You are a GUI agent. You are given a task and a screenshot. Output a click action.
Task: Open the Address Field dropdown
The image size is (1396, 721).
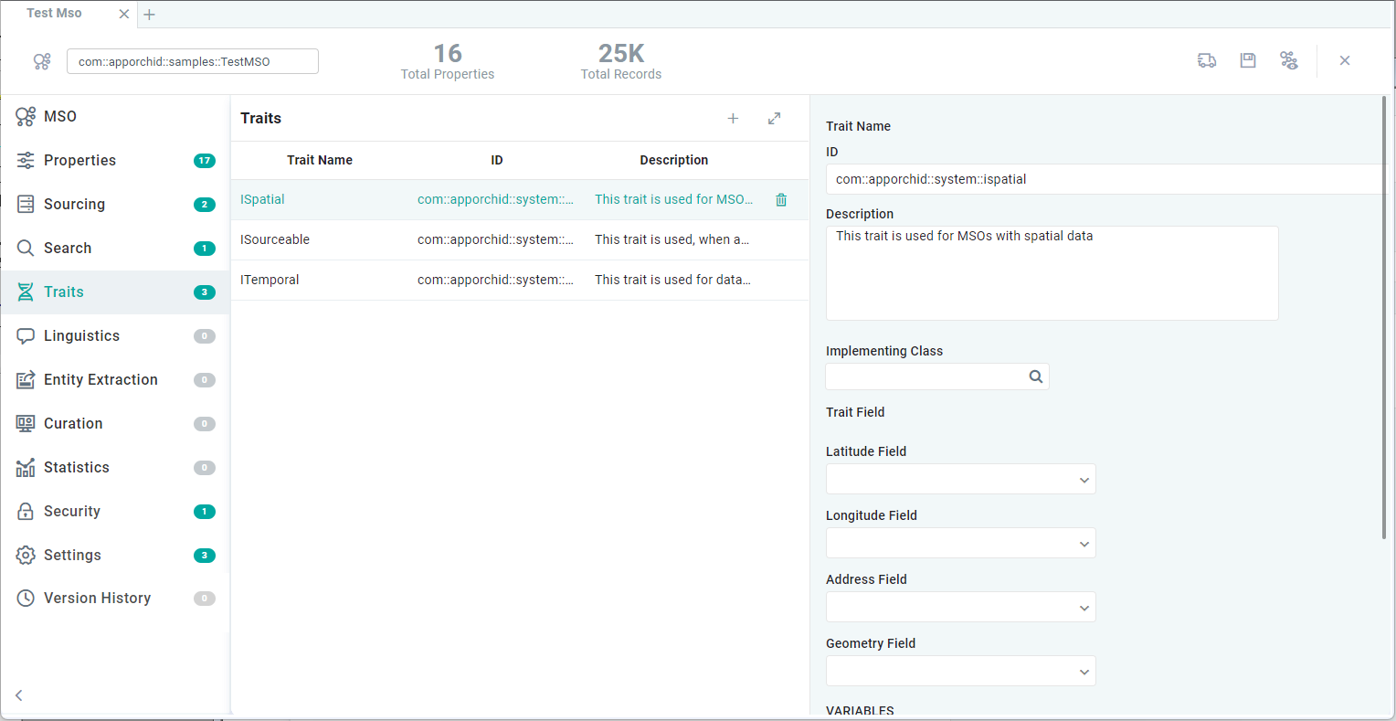(960, 607)
